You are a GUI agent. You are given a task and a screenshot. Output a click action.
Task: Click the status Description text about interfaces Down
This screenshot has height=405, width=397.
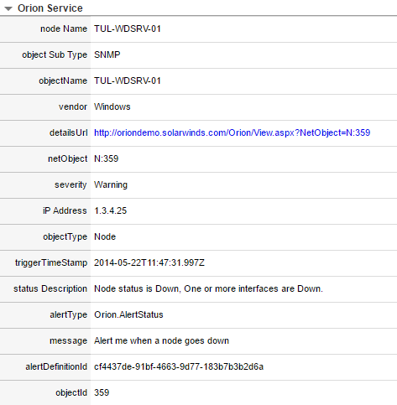click(208, 288)
